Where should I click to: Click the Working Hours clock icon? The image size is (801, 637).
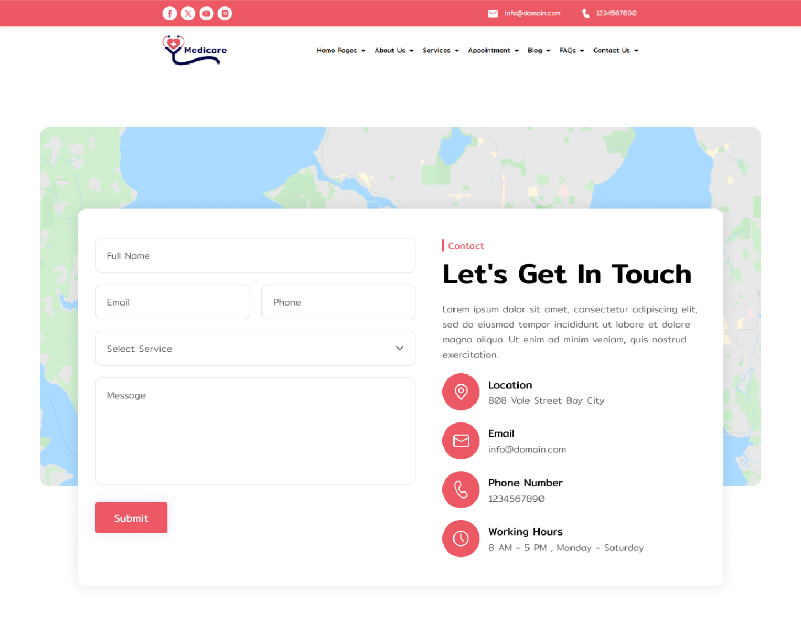point(461,538)
